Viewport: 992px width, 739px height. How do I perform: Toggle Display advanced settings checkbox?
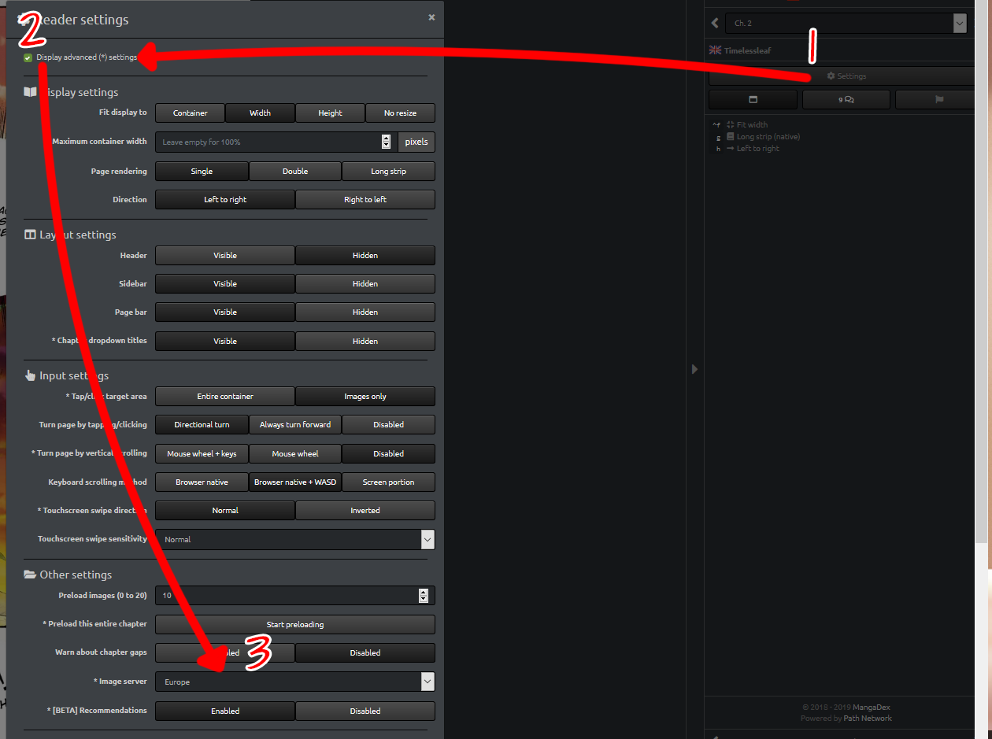(28, 57)
